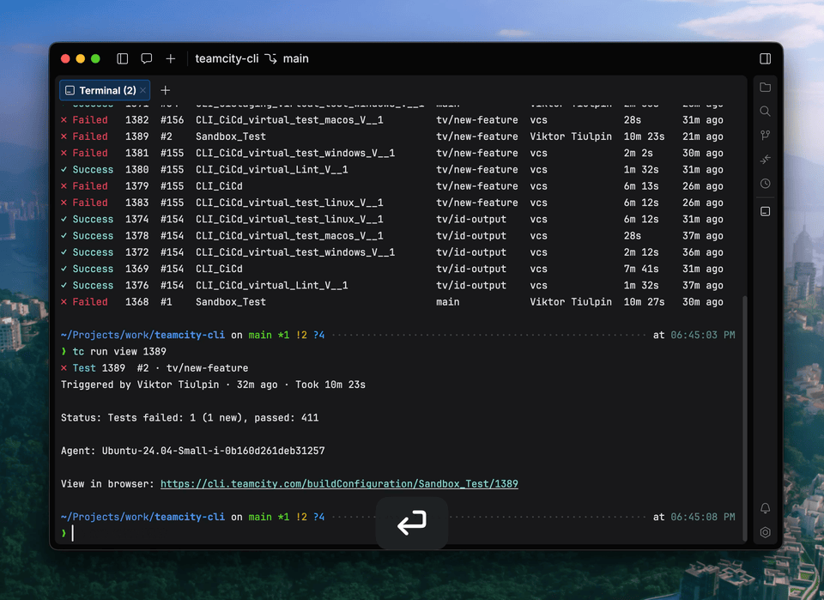Image resolution: width=824 pixels, height=600 pixels.
Task: Open the teamcity-cli project selector
Action: click(x=227, y=59)
